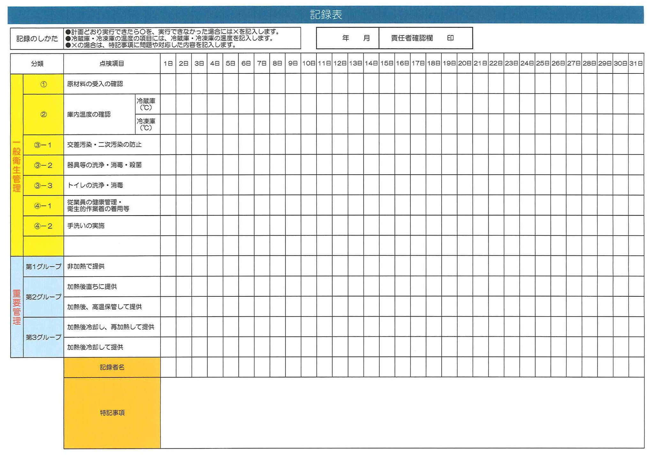This screenshot has height=457, width=654.
Task: Click the 記録者名 label cell
Action: point(112,367)
